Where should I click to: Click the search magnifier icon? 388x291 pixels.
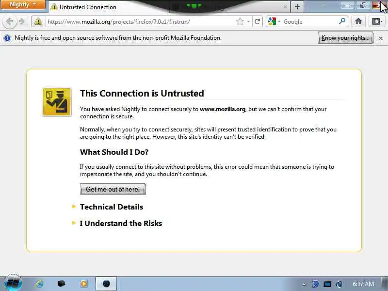(x=342, y=21)
